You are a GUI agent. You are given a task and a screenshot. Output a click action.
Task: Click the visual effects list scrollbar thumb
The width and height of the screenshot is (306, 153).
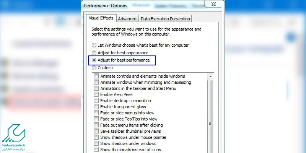pos(210,123)
